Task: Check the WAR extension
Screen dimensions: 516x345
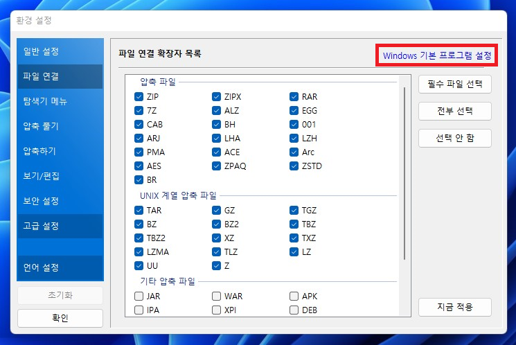Action: [216, 297]
